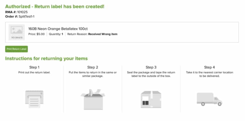Viewport: 245px width, 121px height.
Task: Select the 160B Neon Orange Betallatex product title
Action: pyautogui.click(x=58, y=29)
